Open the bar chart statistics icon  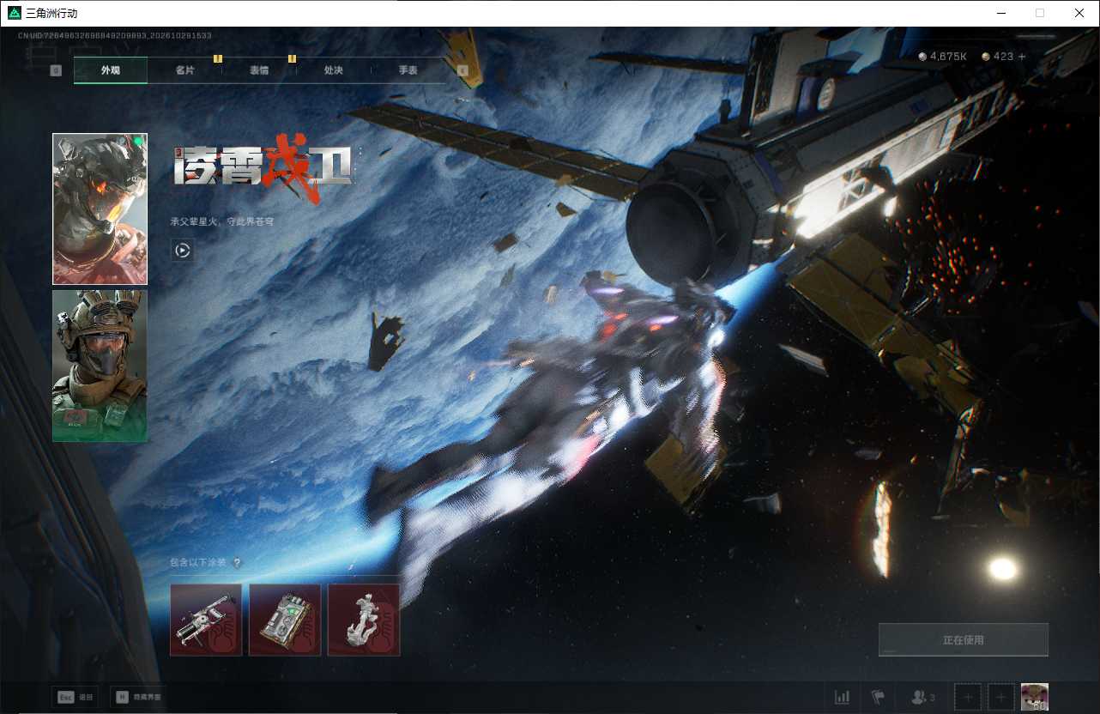[x=843, y=697]
